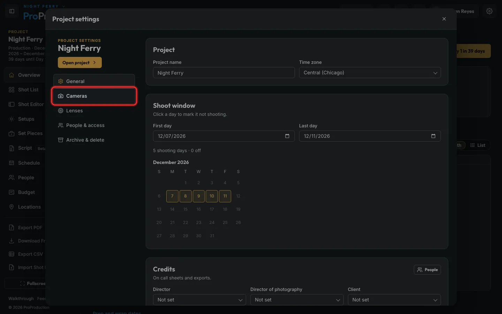Click the sidebar collapse icon
502x314 pixels.
coord(12,11)
